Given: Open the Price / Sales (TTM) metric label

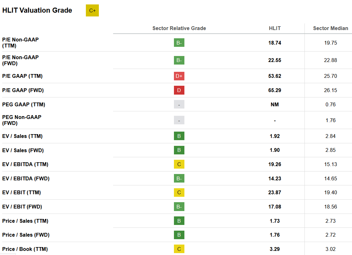Looking at the screenshot, I should 25,221.
